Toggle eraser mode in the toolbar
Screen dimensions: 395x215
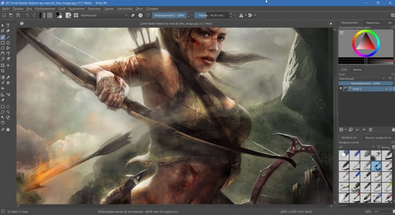pos(133,15)
